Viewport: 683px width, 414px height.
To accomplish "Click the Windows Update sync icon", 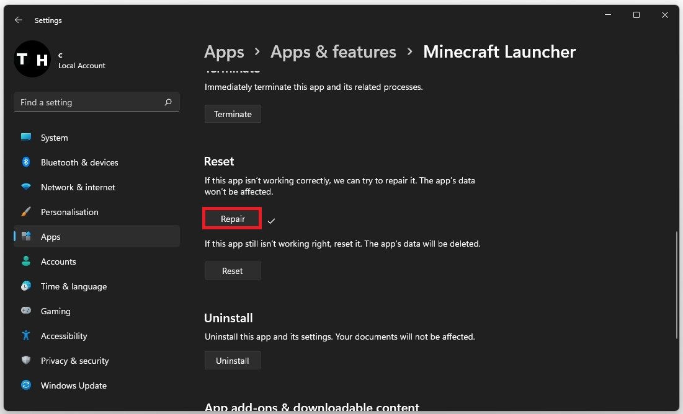I will 26,385.
